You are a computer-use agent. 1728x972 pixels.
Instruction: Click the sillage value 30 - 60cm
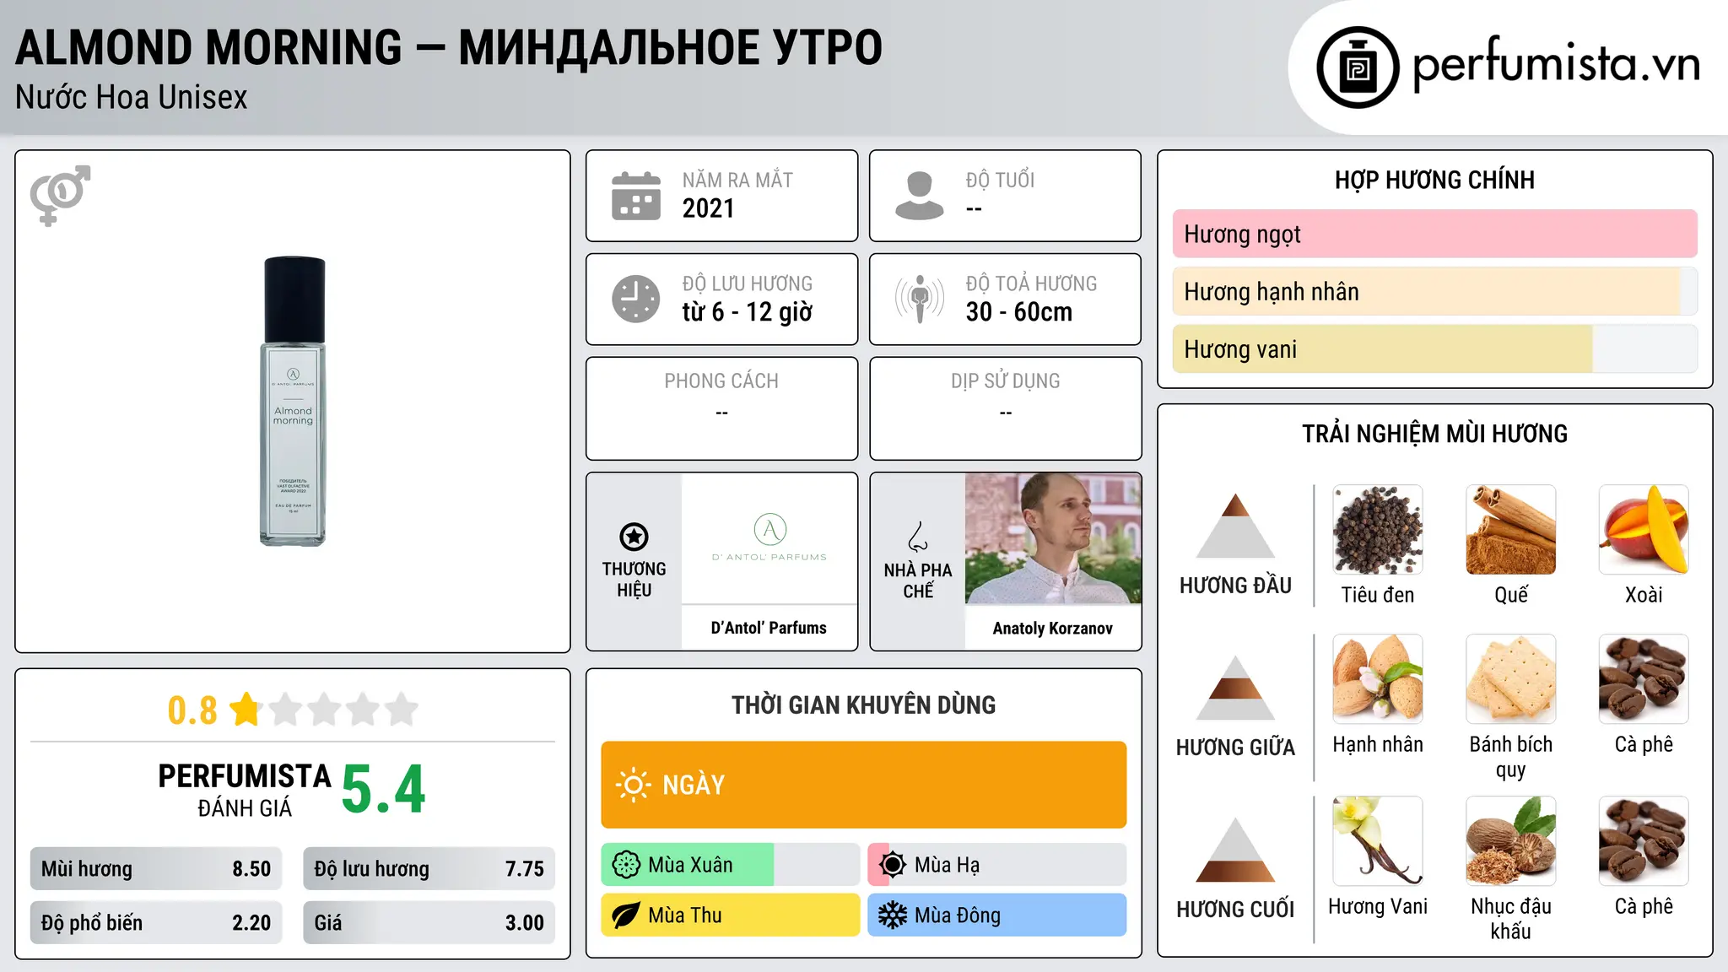(1019, 312)
